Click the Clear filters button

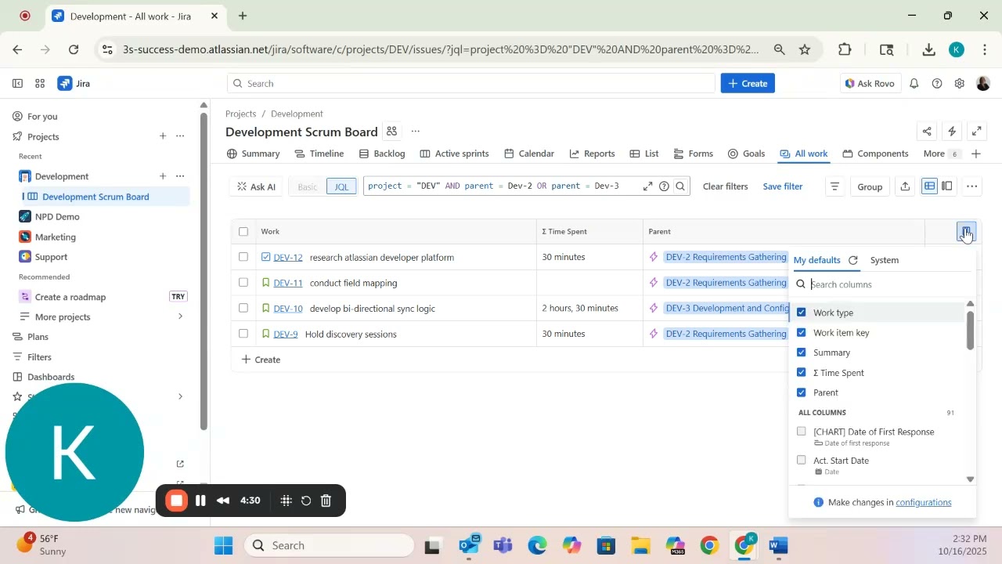click(x=726, y=186)
